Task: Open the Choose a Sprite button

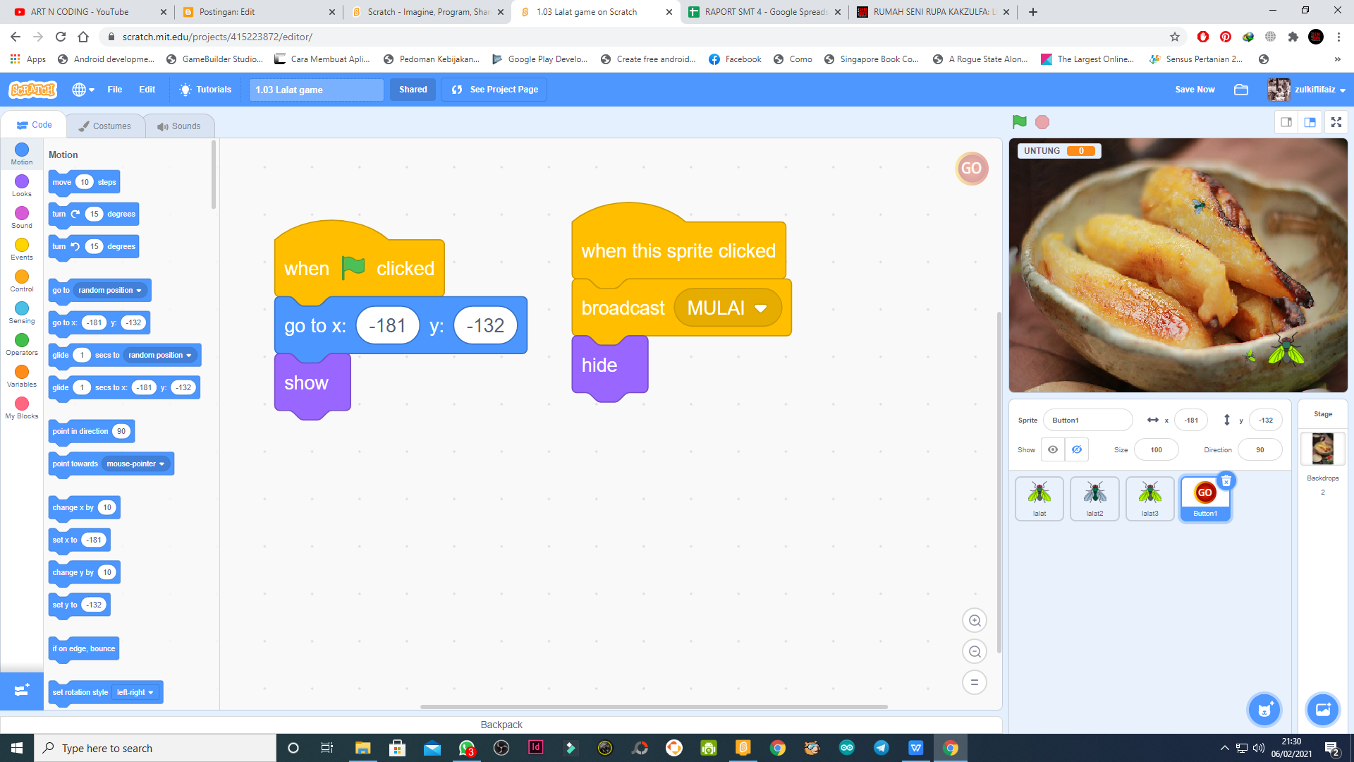Action: [1264, 709]
